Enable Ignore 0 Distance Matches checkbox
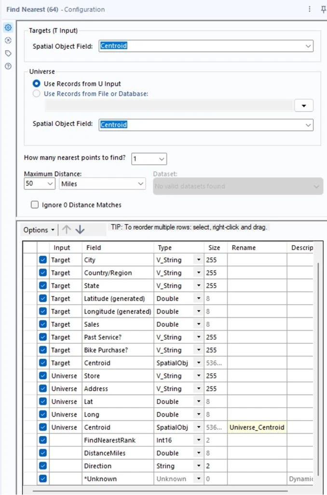The image size is (327, 495). pyautogui.click(x=35, y=205)
